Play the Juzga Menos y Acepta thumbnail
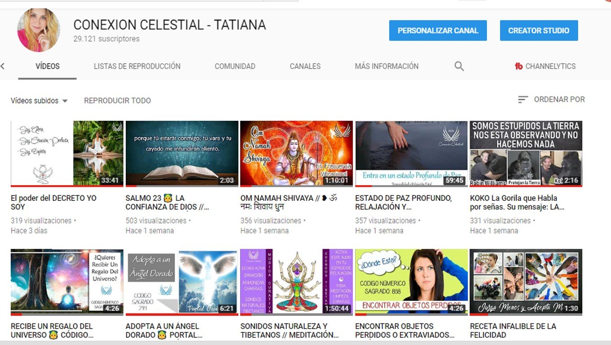The width and height of the screenshot is (611, 345). (x=526, y=282)
